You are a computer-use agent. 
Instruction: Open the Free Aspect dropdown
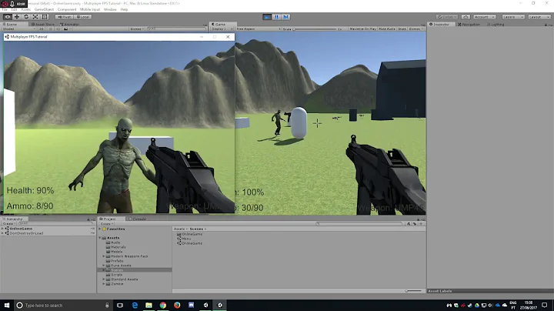coord(259,29)
